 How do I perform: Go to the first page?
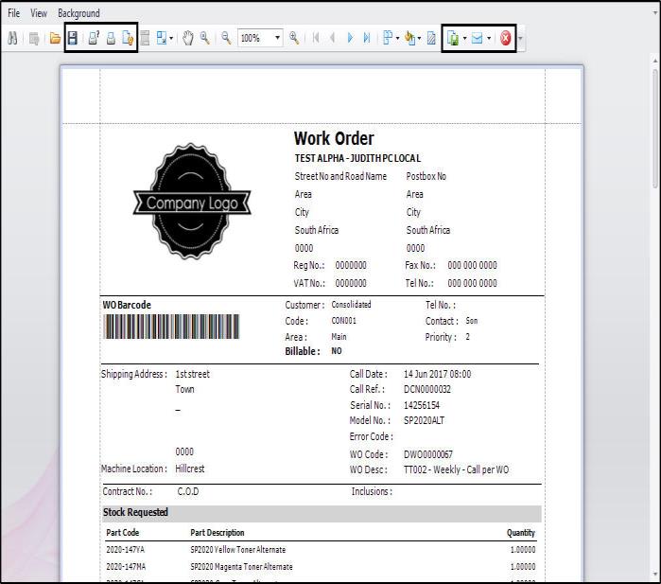click(316, 39)
